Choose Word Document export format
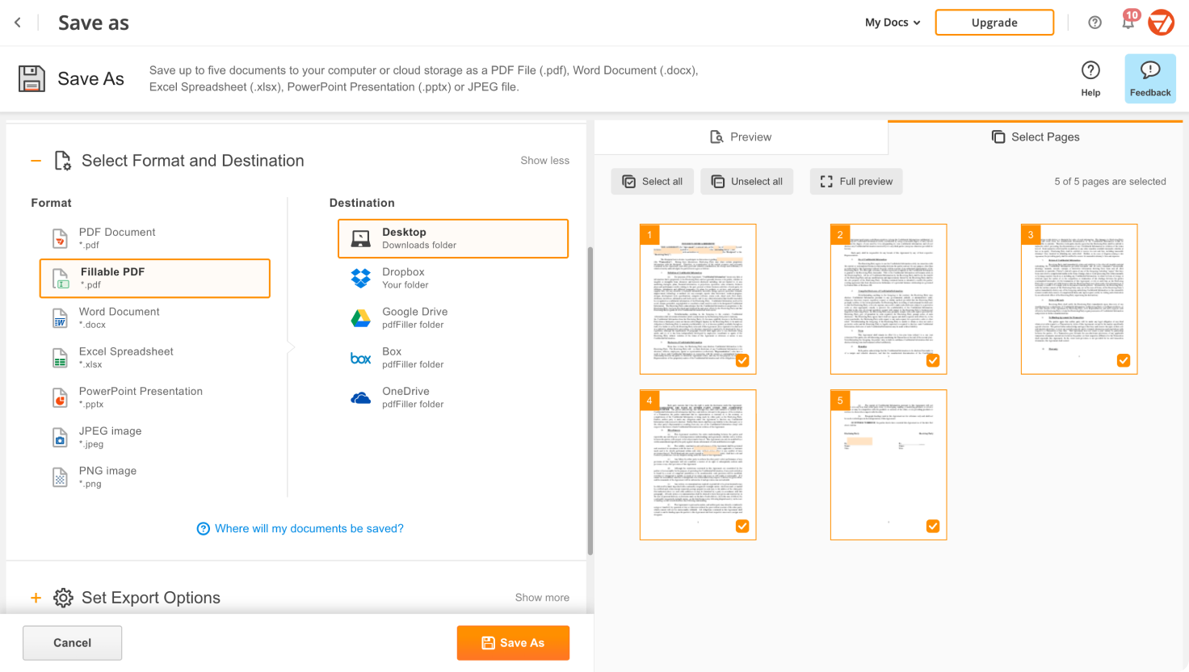The width and height of the screenshot is (1189, 672). point(119,317)
